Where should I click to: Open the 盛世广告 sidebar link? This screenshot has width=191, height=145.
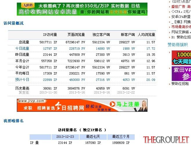pos(181,7)
